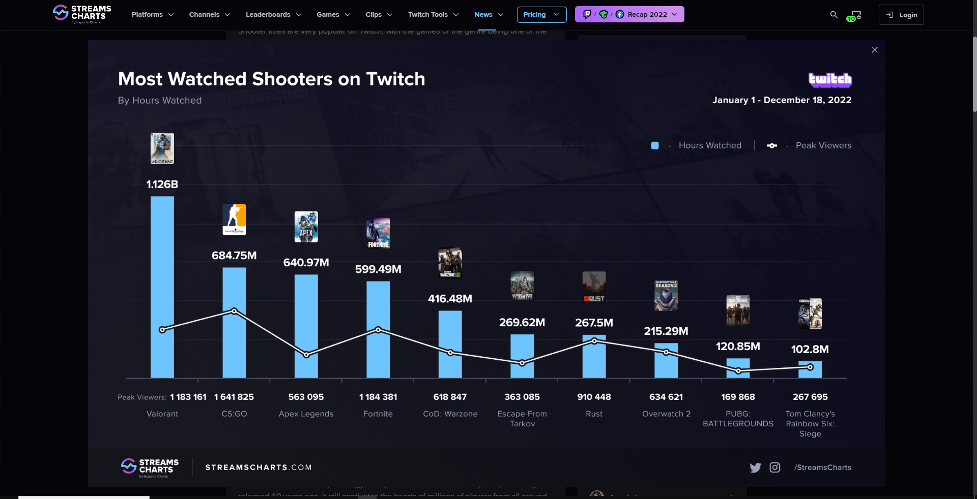Click the Rust peak viewers line point
977x499 pixels.
[x=594, y=341]
